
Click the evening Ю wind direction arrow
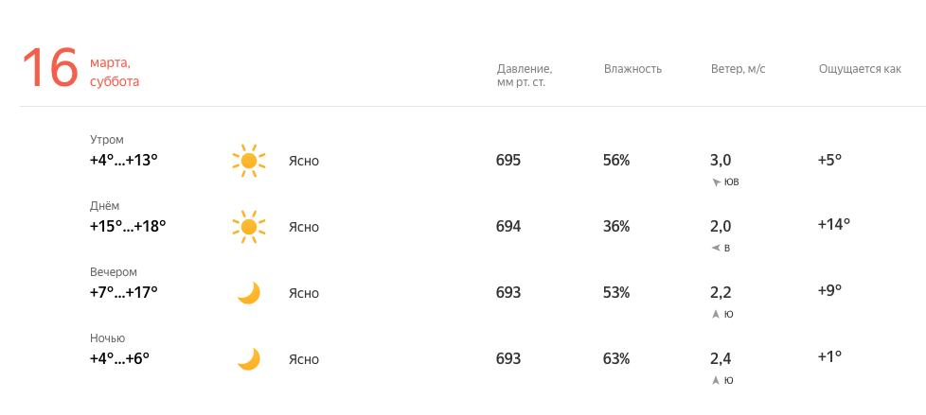(716, 314)
